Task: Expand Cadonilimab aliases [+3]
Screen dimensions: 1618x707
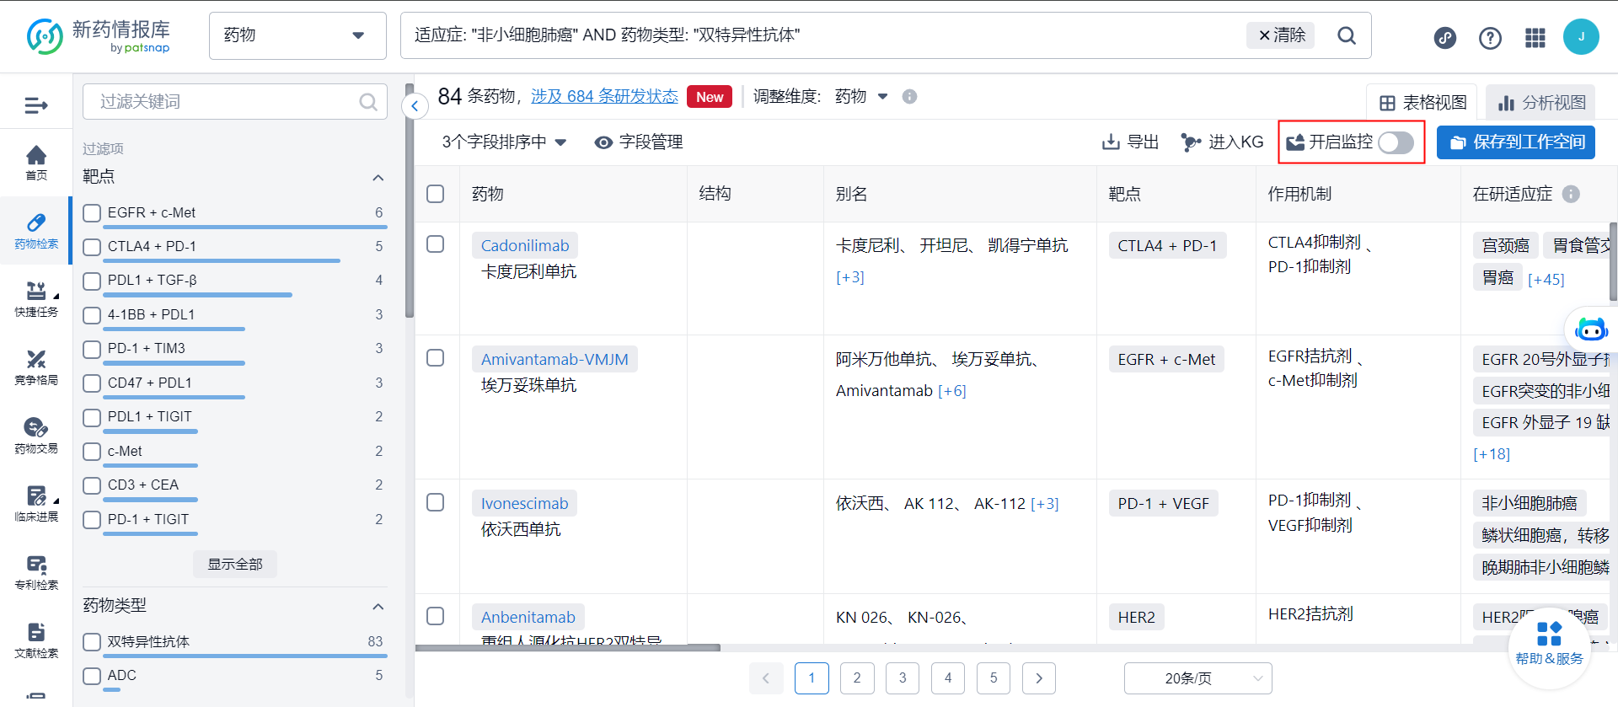Action: 849,277
